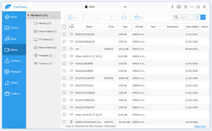Open the feedback chat icon

pos(179,7)
